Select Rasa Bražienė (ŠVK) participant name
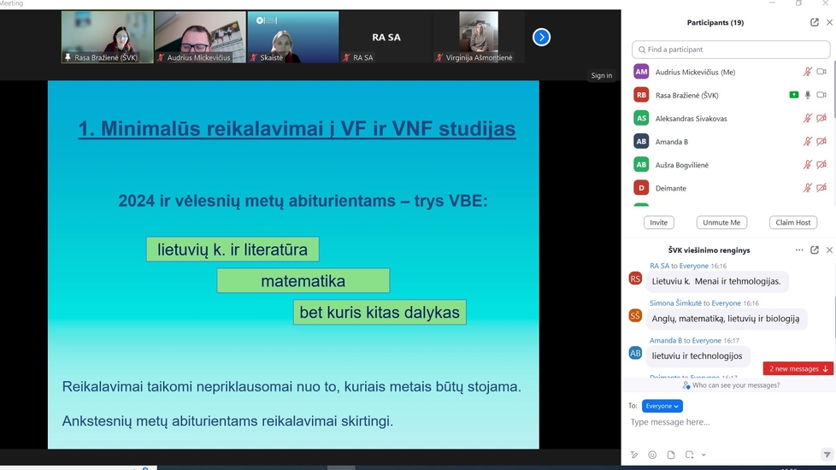Viewport: 836px width, 470px height. pyautogui.click(x=686, y=96)
